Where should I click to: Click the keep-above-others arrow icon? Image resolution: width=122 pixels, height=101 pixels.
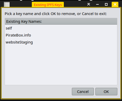point(89,4)
